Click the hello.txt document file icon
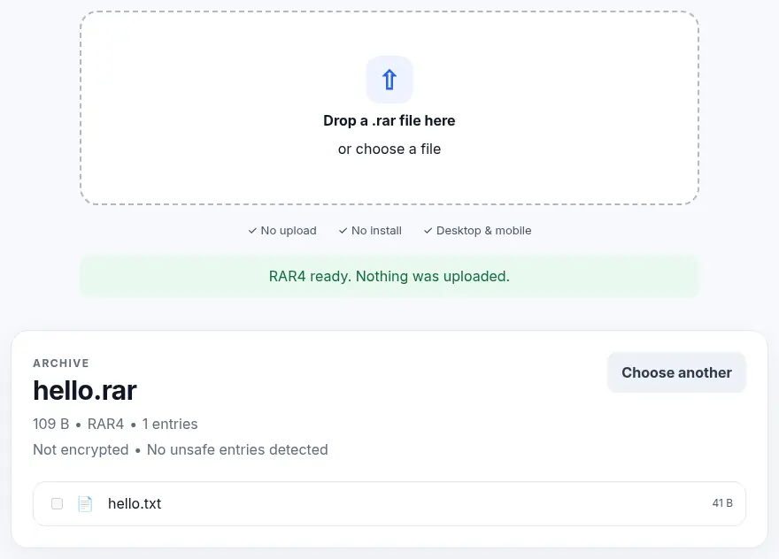 point(85,503)
